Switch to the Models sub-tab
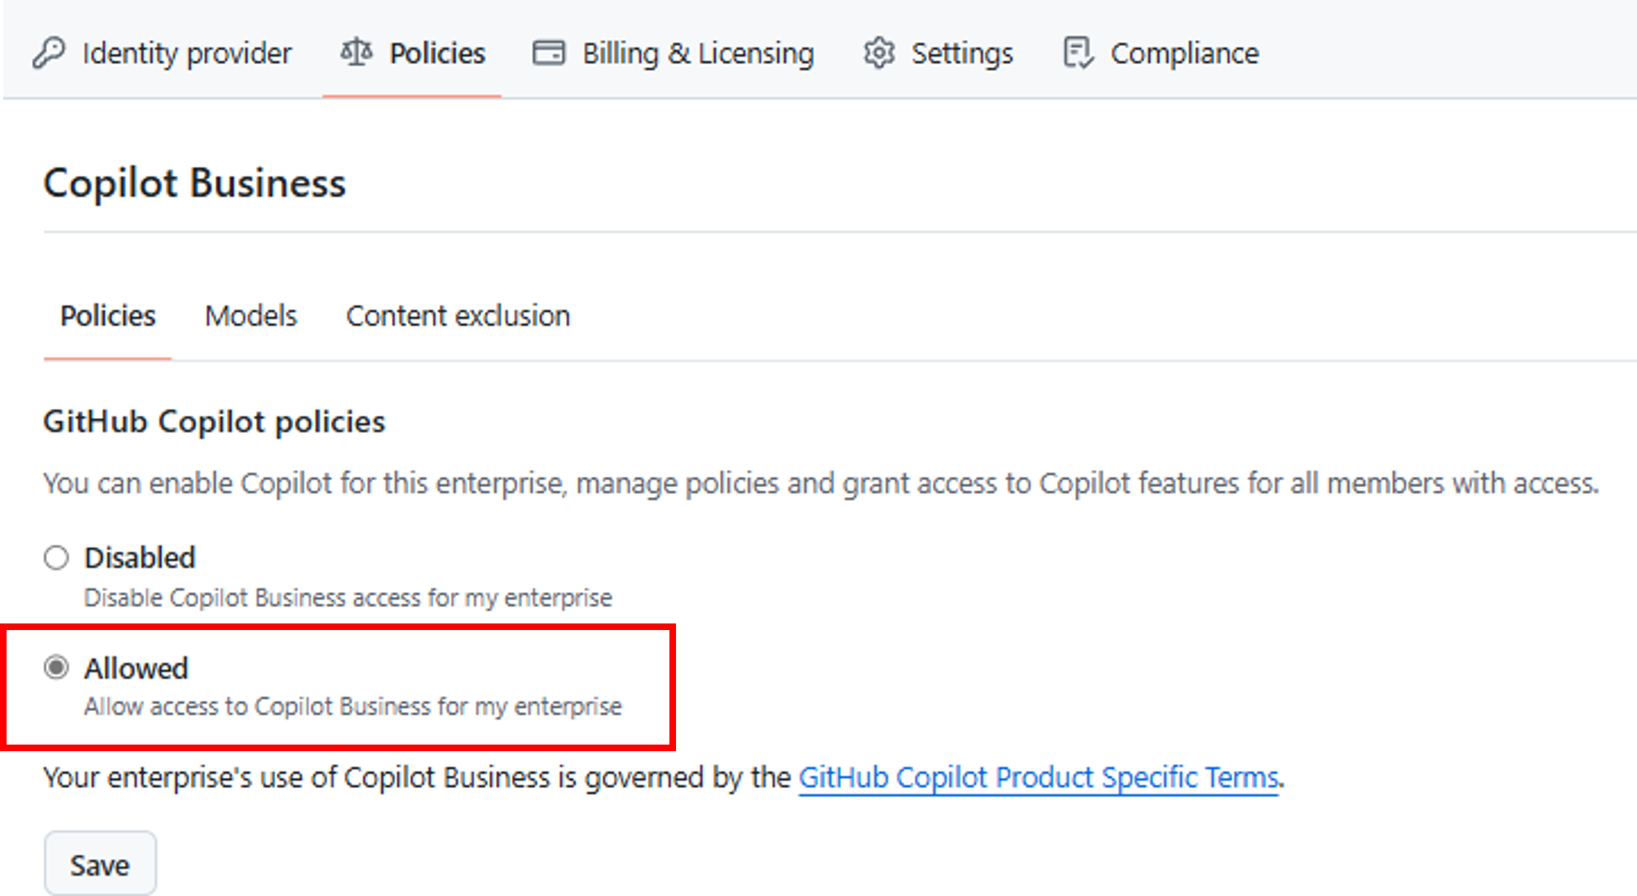The height and width of the screenshot is (896, 1637). [x=251, y=316]
